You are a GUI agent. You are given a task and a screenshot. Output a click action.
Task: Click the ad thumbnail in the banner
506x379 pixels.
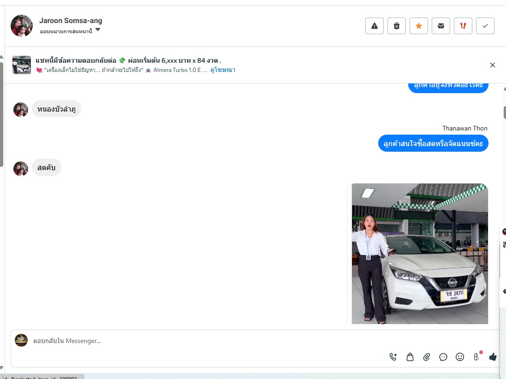point(22,65)
